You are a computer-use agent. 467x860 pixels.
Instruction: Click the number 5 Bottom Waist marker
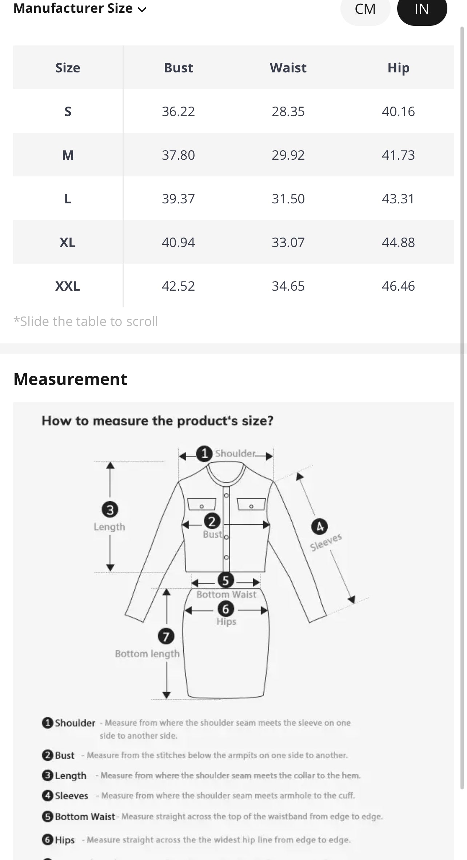(225, 580)
